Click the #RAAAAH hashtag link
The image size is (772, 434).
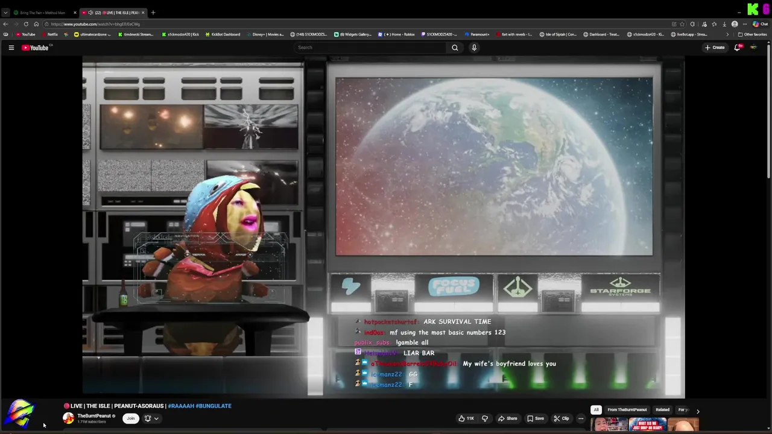(181, 406)
